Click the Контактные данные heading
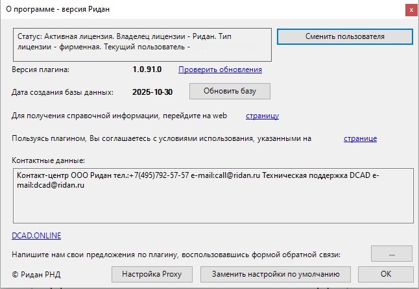This screenshot has height=289, width=419. tap(49, 160)
